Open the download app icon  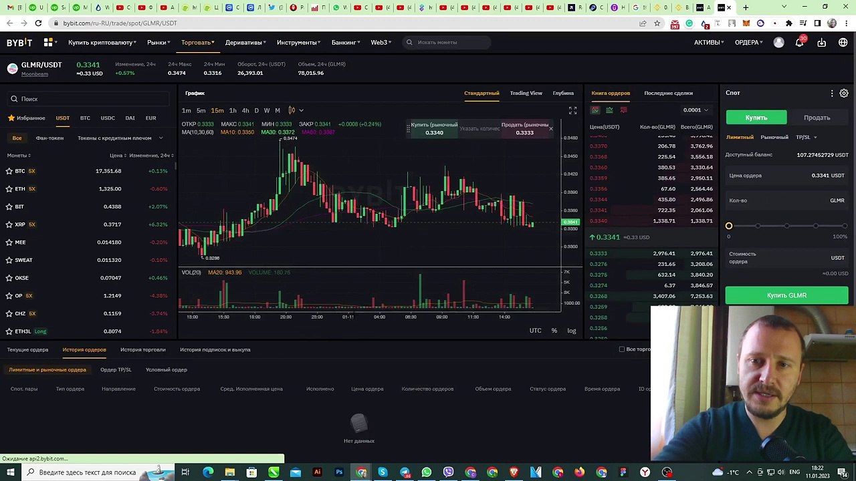pyautogui.click(x=822, y=42)
